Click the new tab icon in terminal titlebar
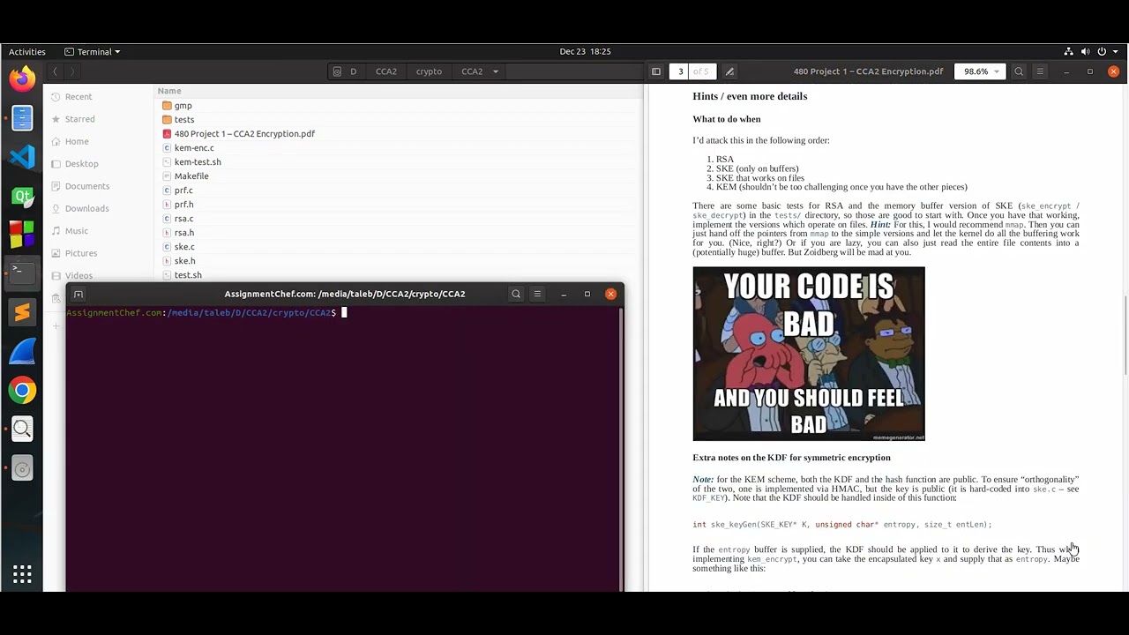1129x635 pixels. point(79,294)
